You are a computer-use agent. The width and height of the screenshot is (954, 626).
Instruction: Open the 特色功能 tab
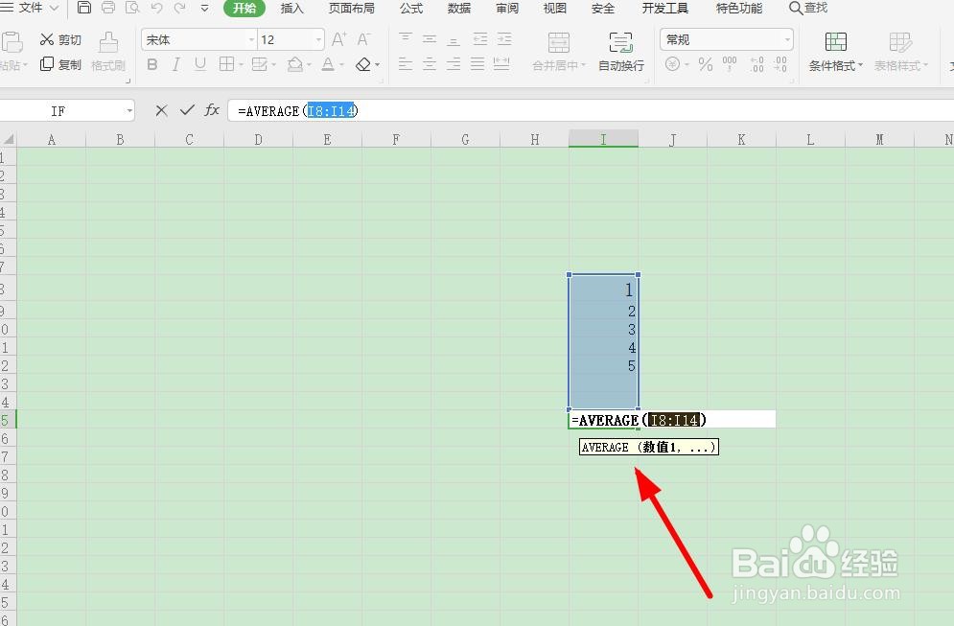coord(739,8)
